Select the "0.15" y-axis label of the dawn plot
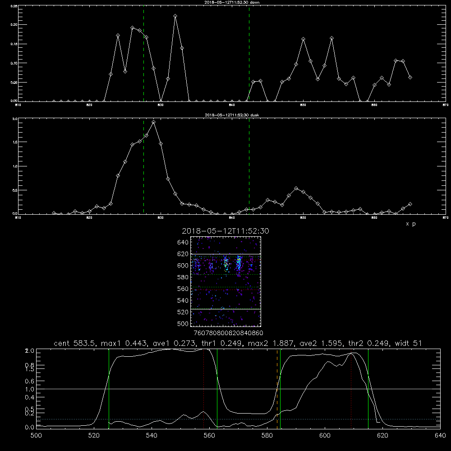Screen dimensions: 451x451 pyautogui.click(x=14, y=44)
